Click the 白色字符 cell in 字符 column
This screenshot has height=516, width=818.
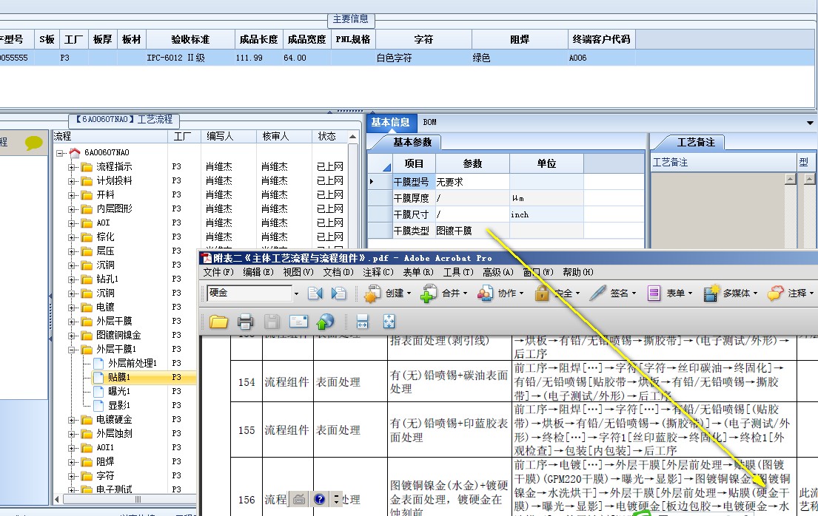[423, 58]
